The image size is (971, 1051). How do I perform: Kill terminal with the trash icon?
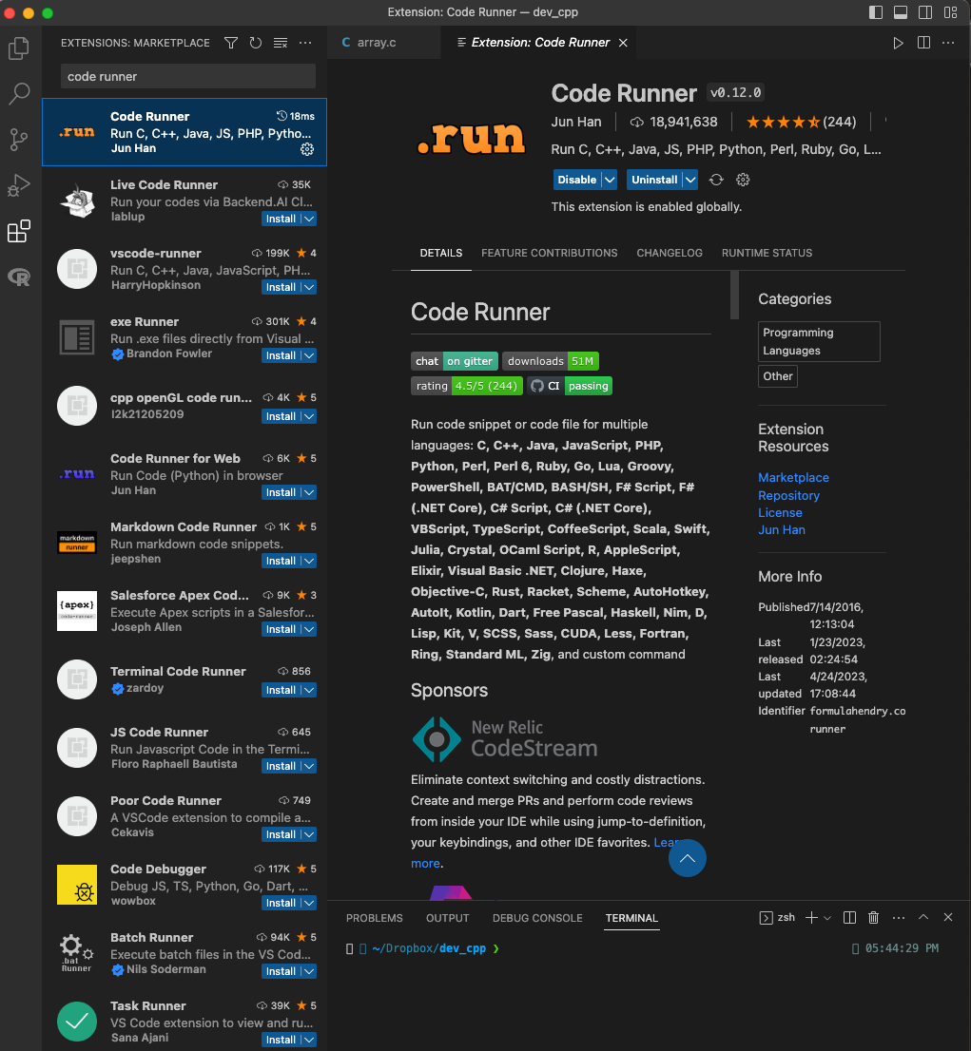pos(874,918)
